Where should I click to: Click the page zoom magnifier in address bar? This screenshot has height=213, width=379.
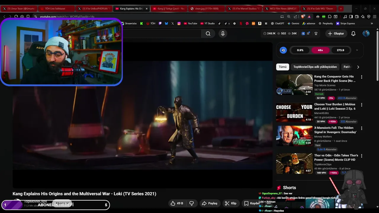[x=289, y=17]
